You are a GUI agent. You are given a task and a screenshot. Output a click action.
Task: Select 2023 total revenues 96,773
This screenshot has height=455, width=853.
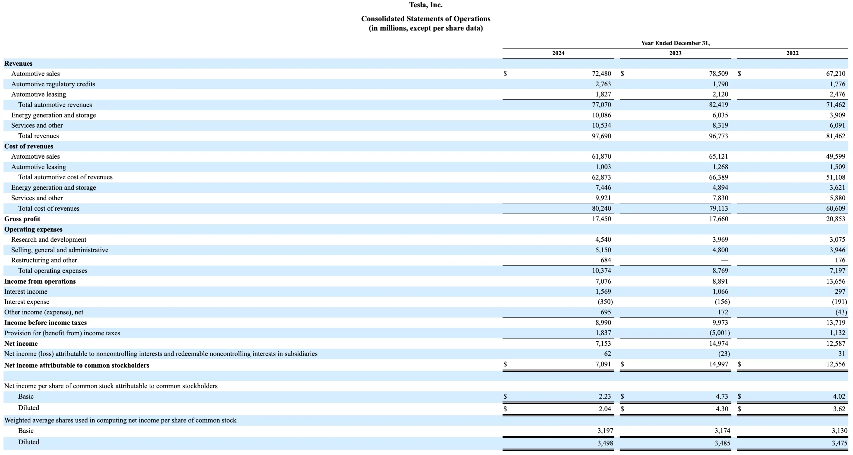718,136
